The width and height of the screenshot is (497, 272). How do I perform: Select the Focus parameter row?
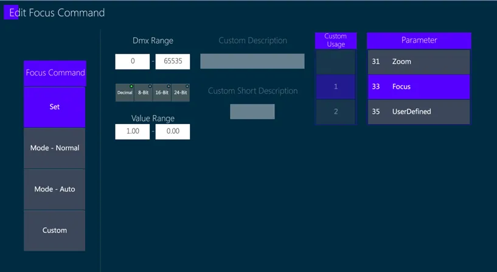coord(419,86)
